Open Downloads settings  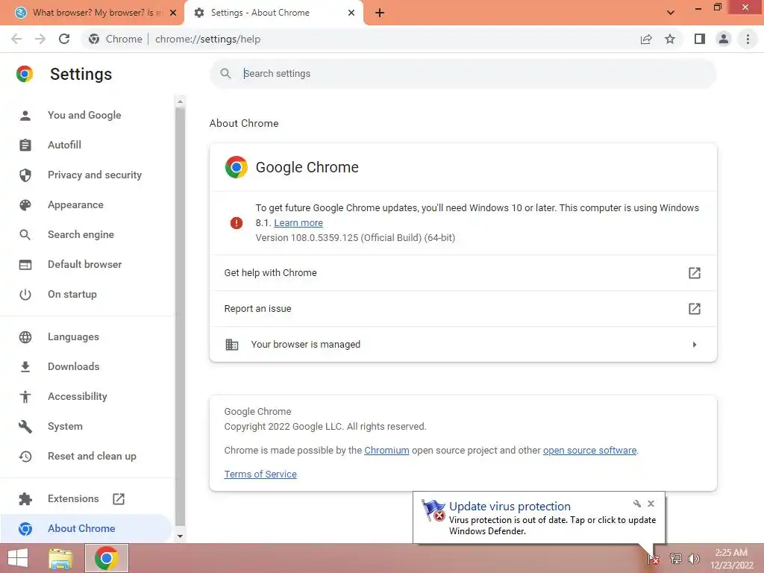pyautogui.click(x=74, y=366)
